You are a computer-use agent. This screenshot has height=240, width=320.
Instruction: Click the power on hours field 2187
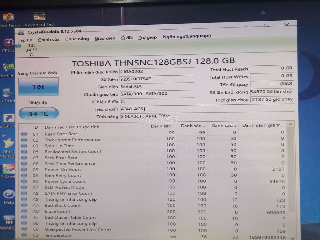[272, 99]
